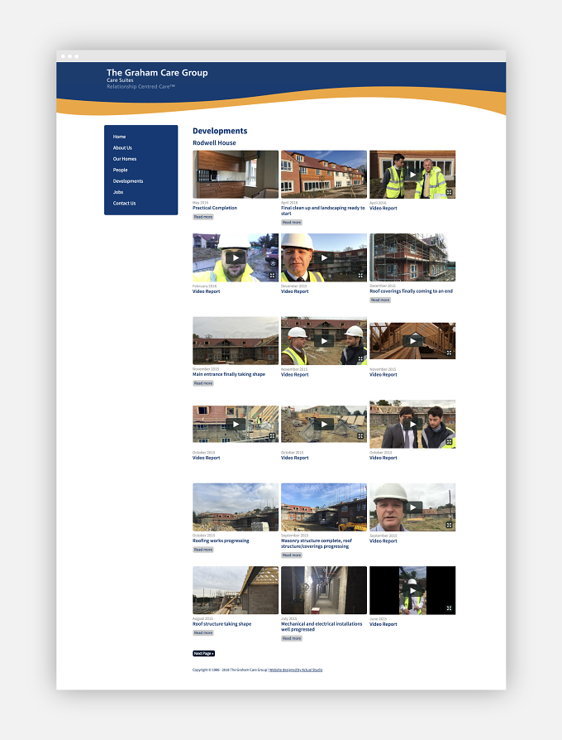Play the April 2016 Video Report

[x=412, y=174]
